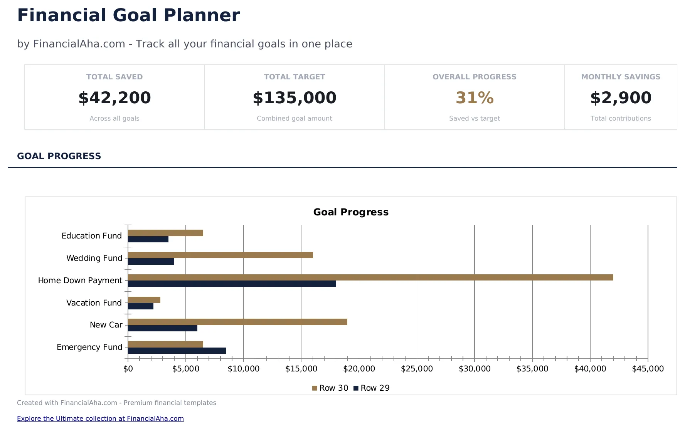Click the Row 30 legend marker
The height and width of the screenshot is (430, 685).
(x=315, y=388)
